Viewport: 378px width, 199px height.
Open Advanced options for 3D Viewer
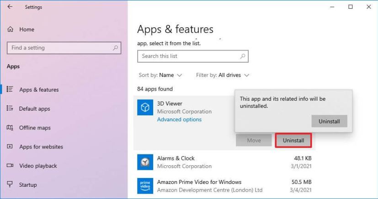point(179,119)
